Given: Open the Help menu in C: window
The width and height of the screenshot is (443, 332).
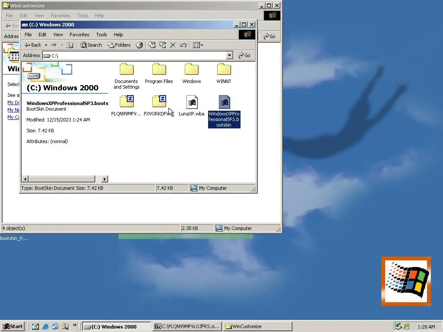Looking at the screenshot, I should [119, 35].
